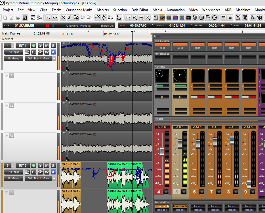Viewport: 265px width, 213px height.
Task: Mute track IRT 1 with the M button
Action: tap(47, 46)
